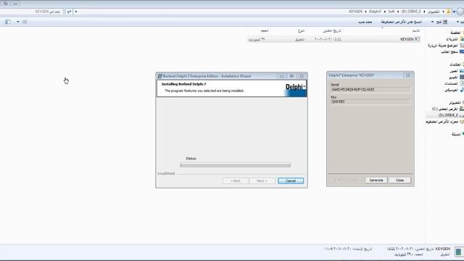Open الصور (Pictures) library in navigation pane
464x261 pixels.
455,71
